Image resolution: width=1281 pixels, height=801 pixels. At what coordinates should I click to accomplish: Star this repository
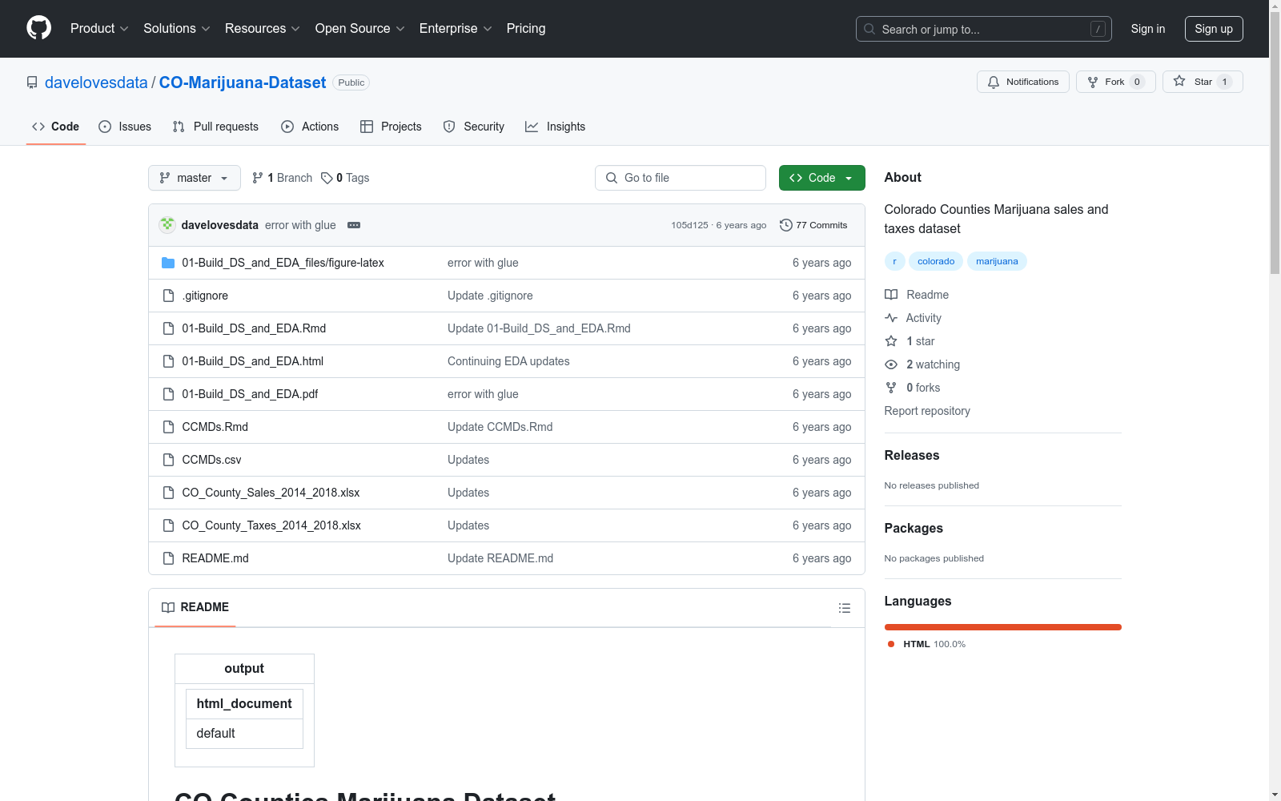pyautogui.click(x=1203, y=82)
